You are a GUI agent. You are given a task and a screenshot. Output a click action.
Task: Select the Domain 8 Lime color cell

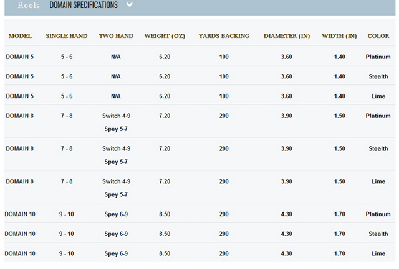(378, 181)
